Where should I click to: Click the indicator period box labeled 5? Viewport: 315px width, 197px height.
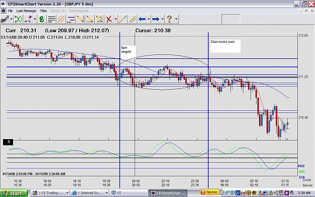coord(8,142)
